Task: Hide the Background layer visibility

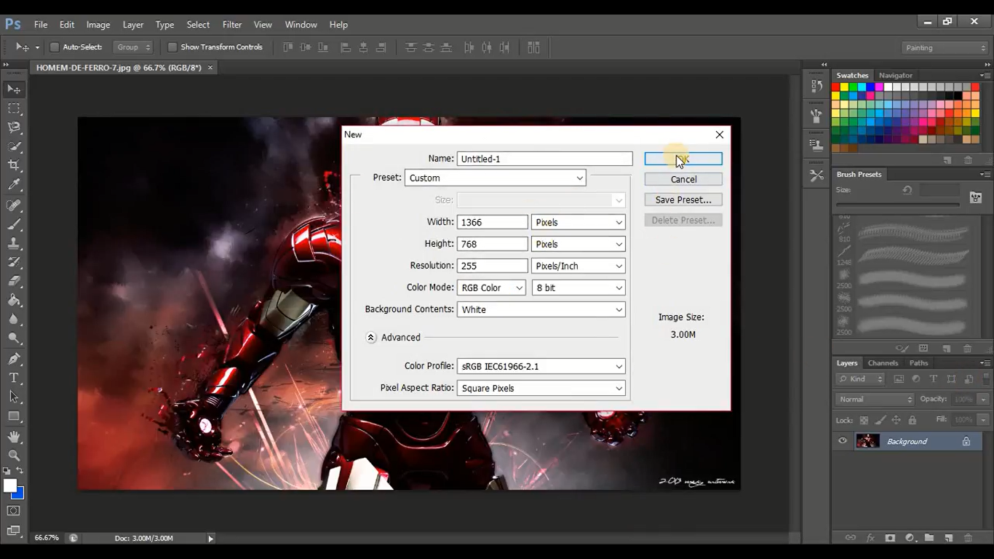Action: [x=843, y=441]
